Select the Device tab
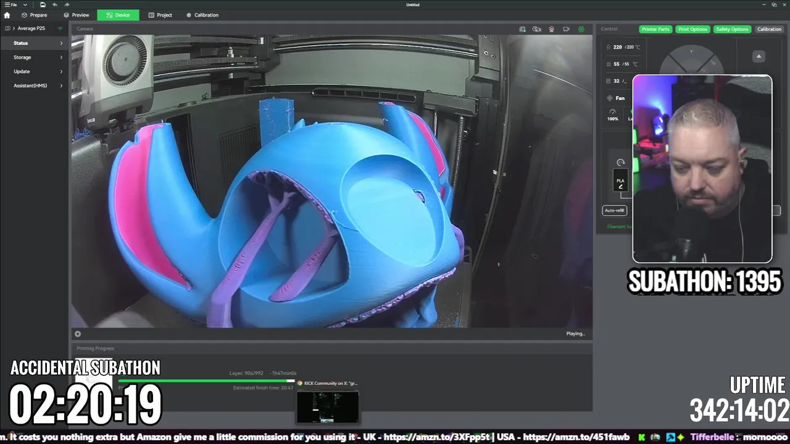The image size is (790, 444). (118, 15)
